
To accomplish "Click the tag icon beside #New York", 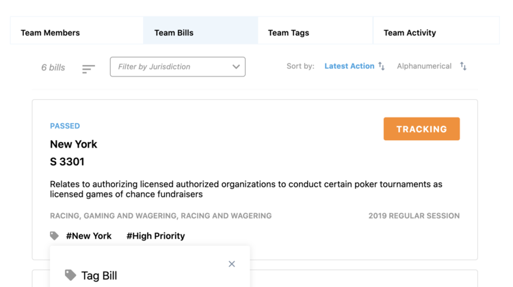I will 55,236.
